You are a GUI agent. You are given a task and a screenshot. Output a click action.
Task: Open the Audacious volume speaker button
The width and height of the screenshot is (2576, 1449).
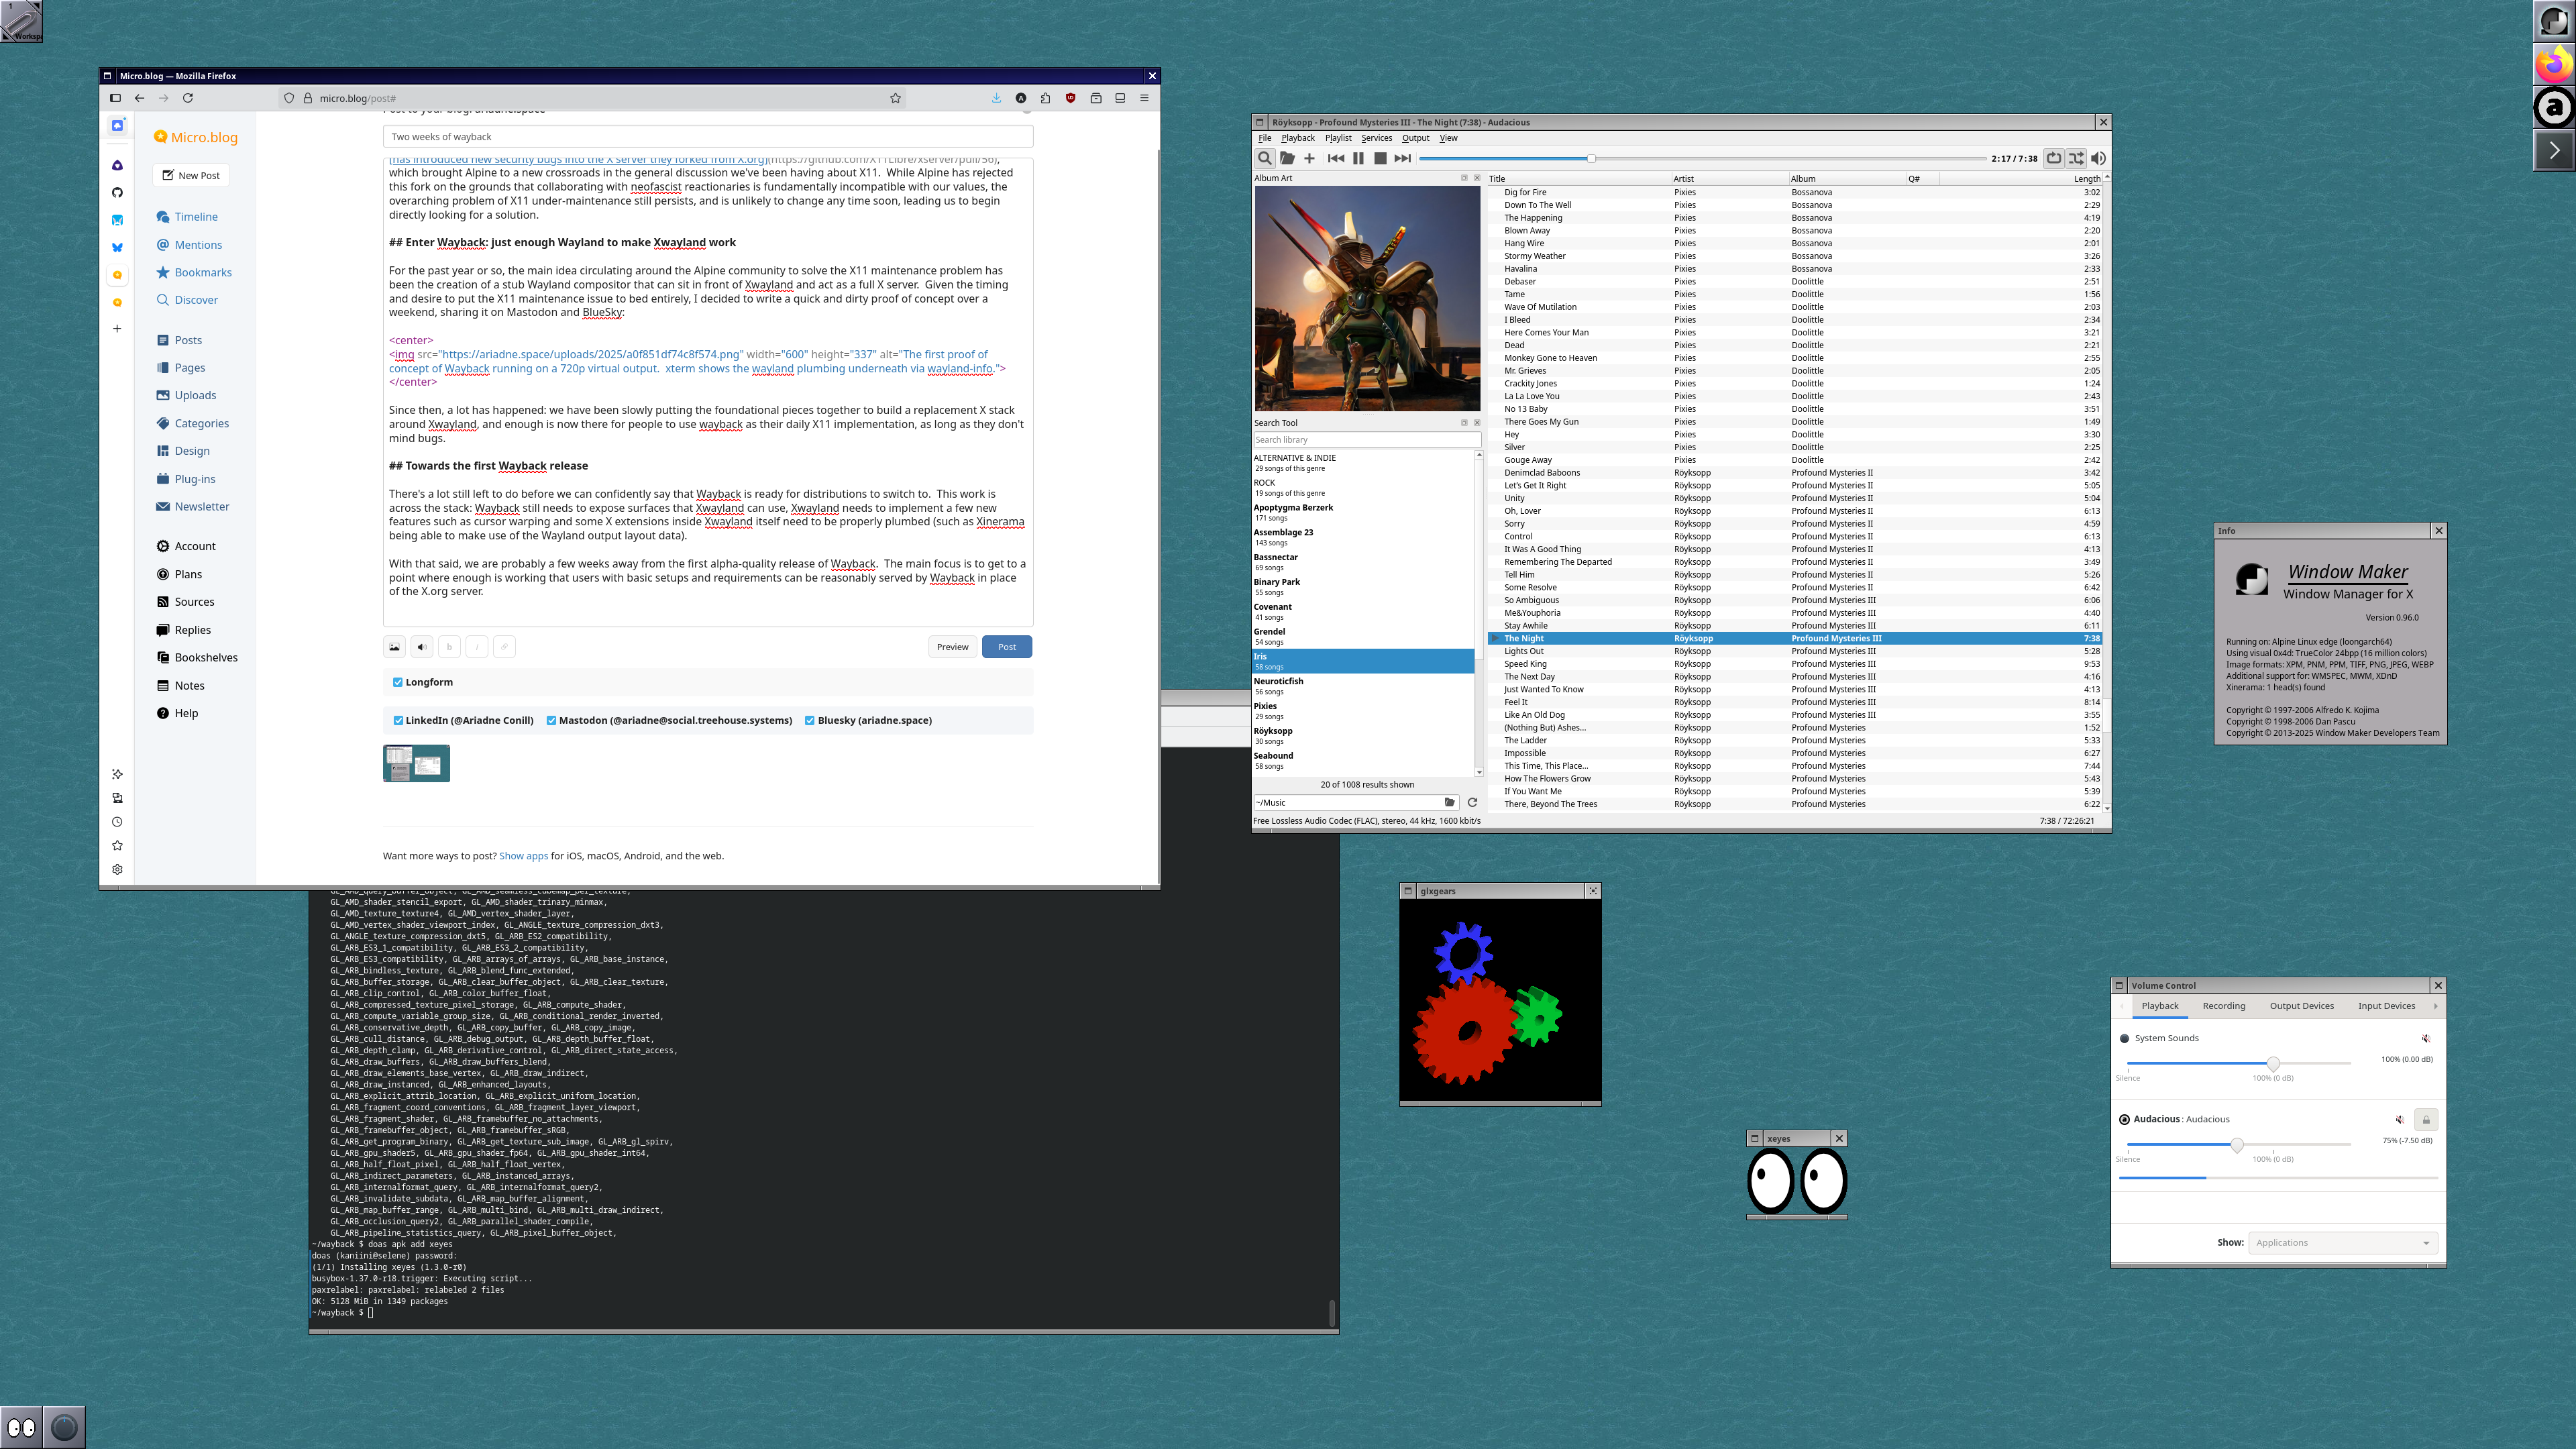coord(2098,158)
